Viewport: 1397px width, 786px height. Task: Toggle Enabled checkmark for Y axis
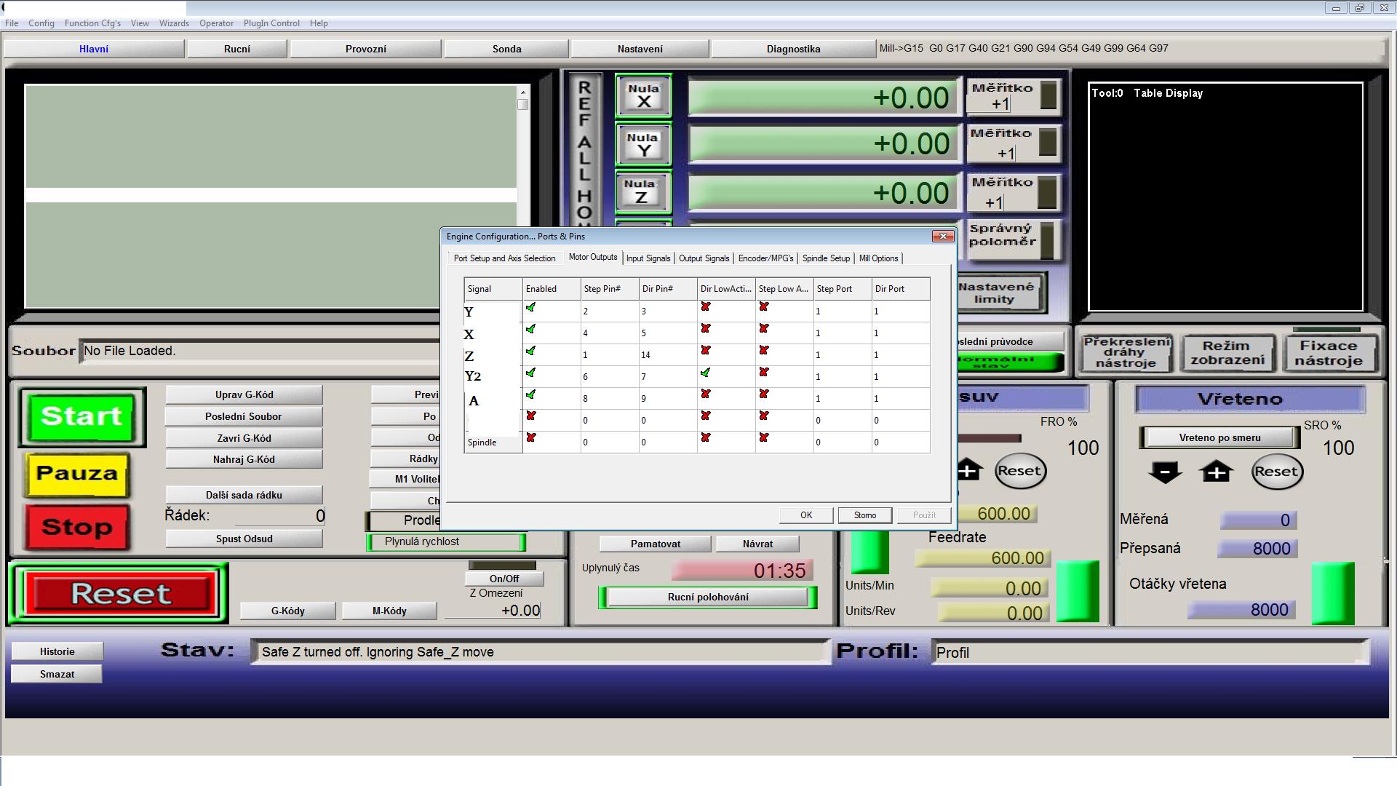click(x=530, y=308)
